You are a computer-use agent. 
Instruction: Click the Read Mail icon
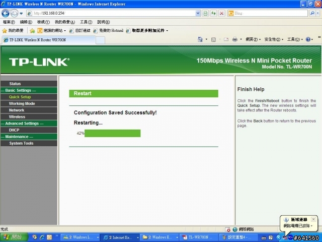coord(226,39)
